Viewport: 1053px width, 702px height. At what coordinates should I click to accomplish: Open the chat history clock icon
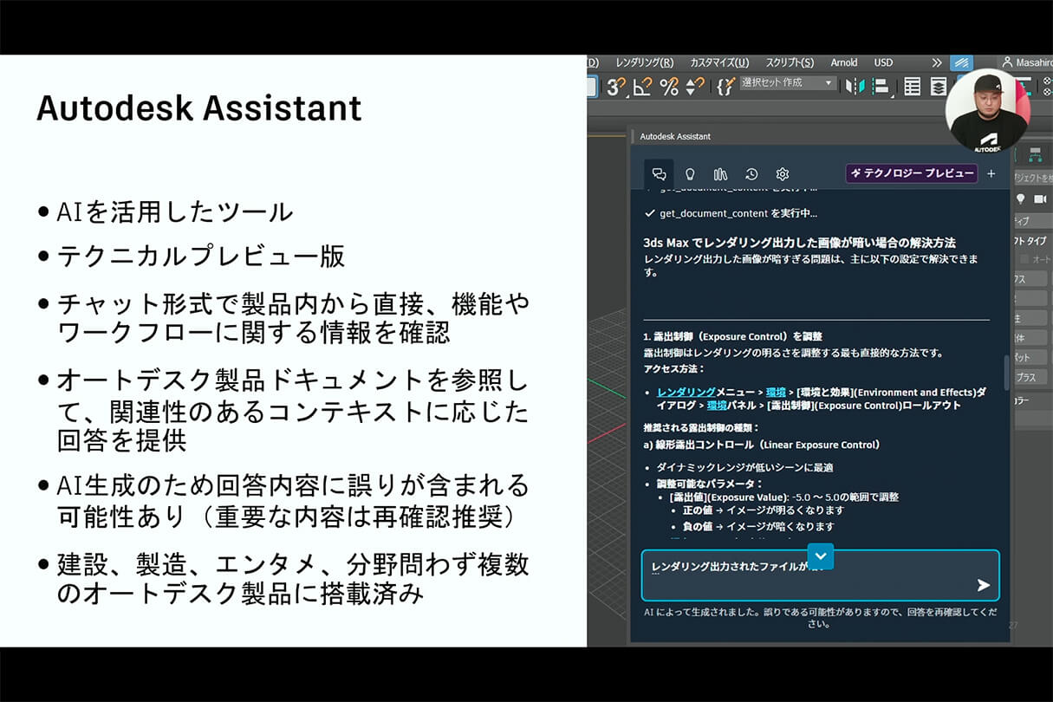[x=751, y=173]
